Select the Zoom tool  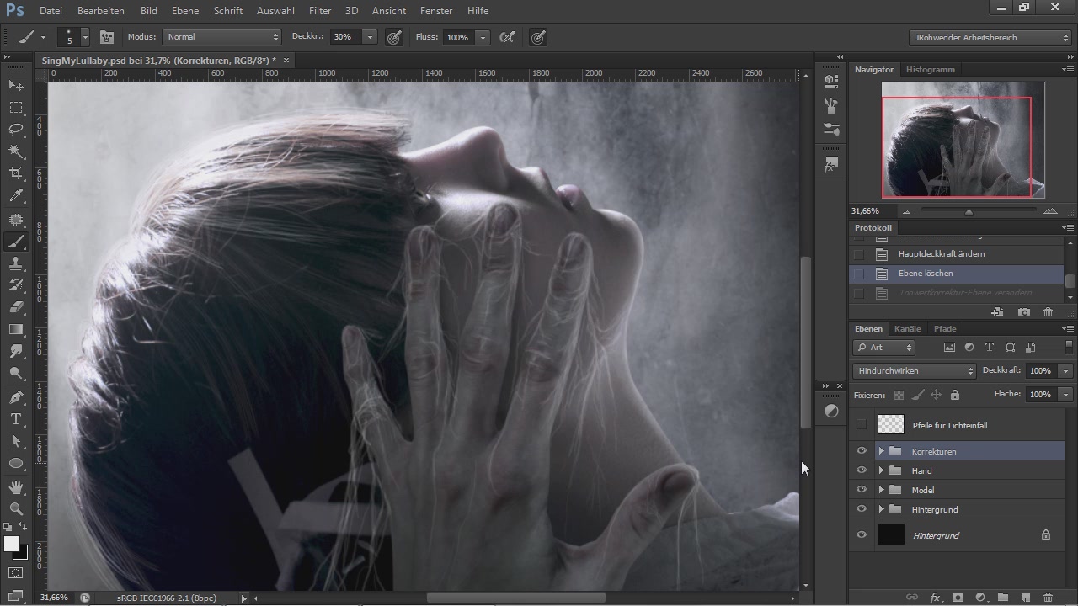pyautogui.click(x=16, y=509)
